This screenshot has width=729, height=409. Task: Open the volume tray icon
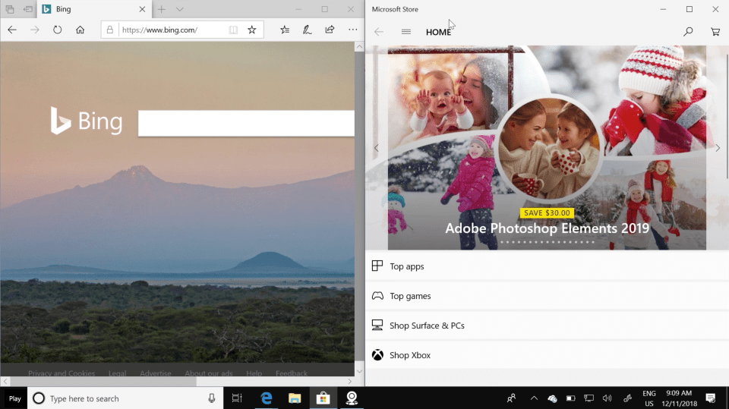pos(607,398)
